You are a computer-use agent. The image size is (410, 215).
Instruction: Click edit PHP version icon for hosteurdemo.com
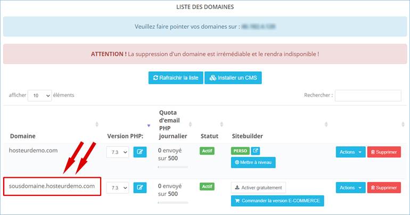coord(140,152)
